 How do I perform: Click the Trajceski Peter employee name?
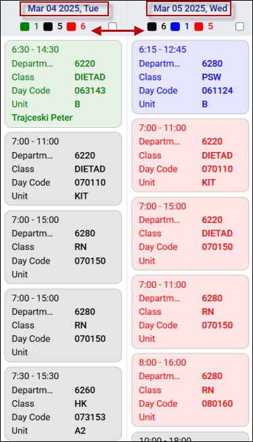click(x=42, y=118)
